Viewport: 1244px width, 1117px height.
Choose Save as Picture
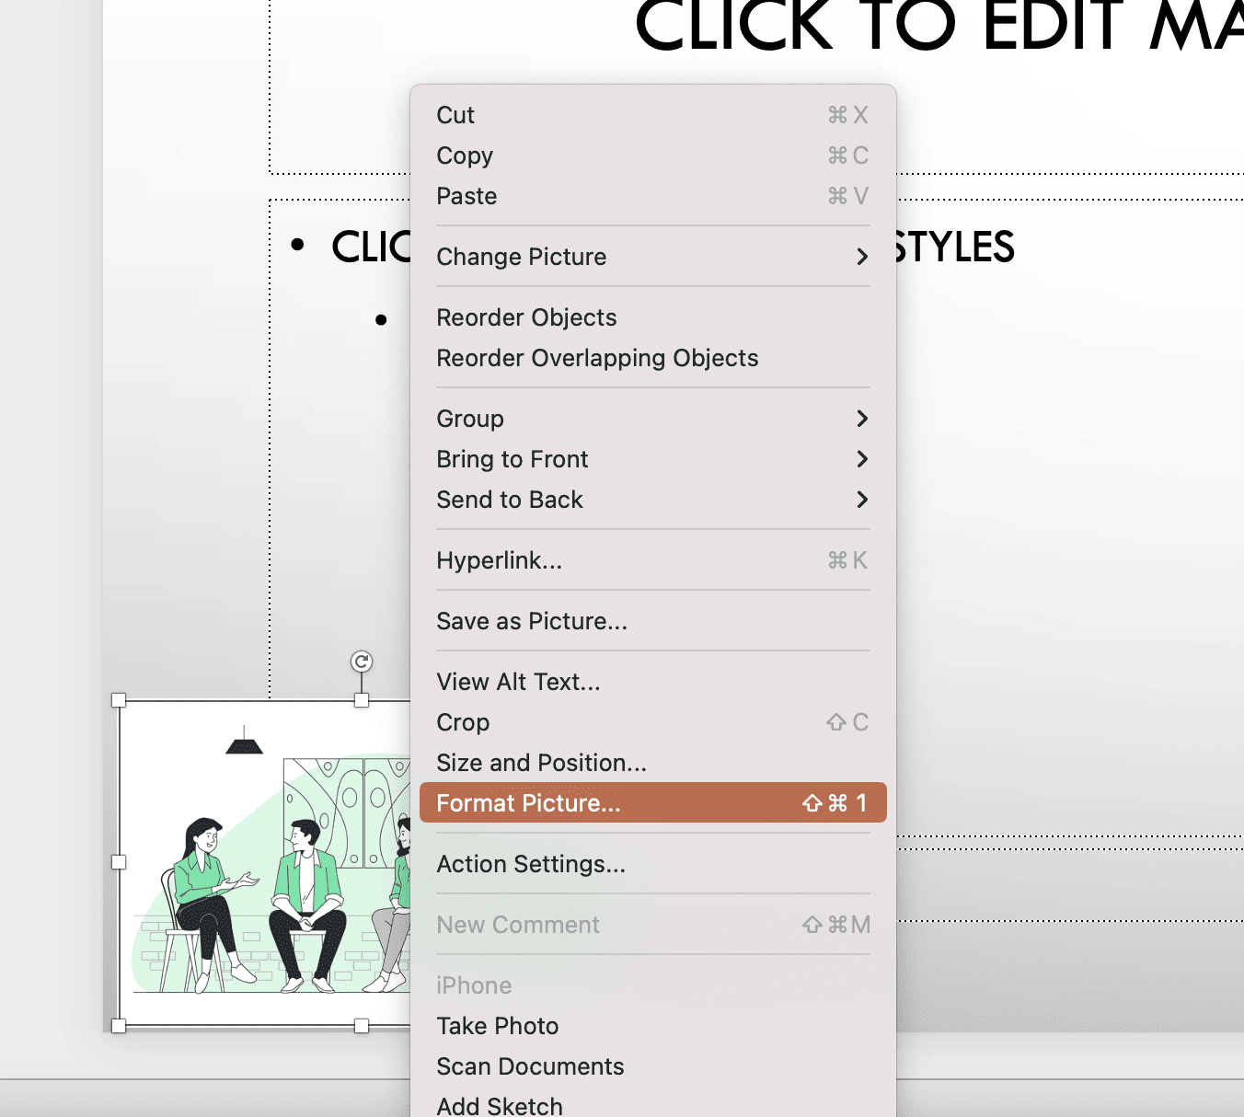click(x=532, y=621)
